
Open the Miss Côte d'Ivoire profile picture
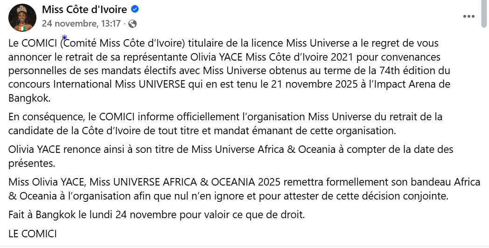[x=22, y=17]
